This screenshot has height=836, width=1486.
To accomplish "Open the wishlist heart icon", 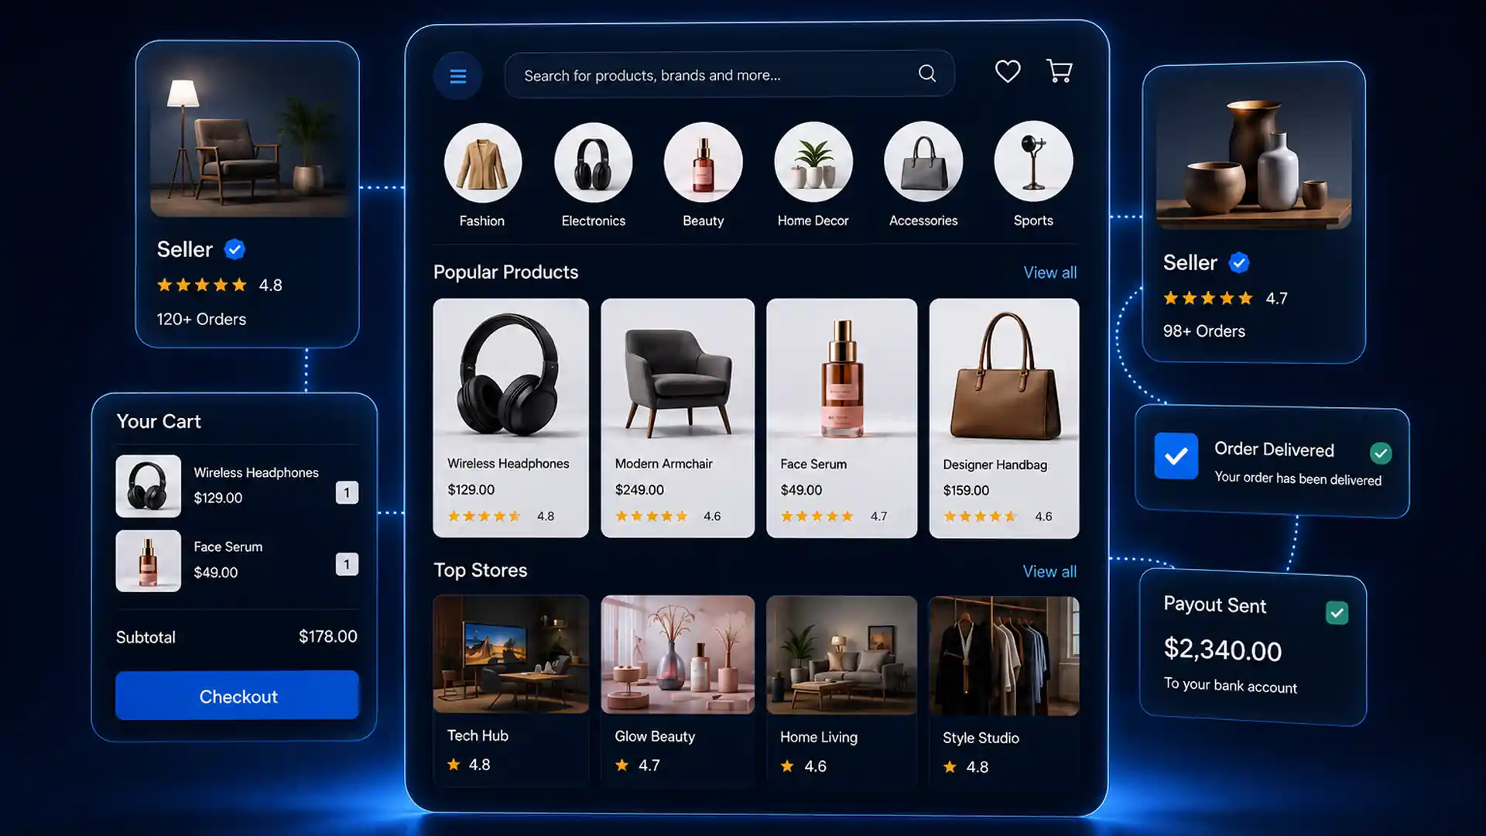I will [x=1007, y=71].
